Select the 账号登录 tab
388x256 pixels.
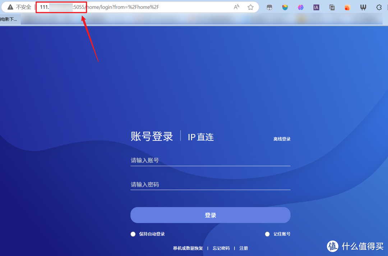coord(152,136)
